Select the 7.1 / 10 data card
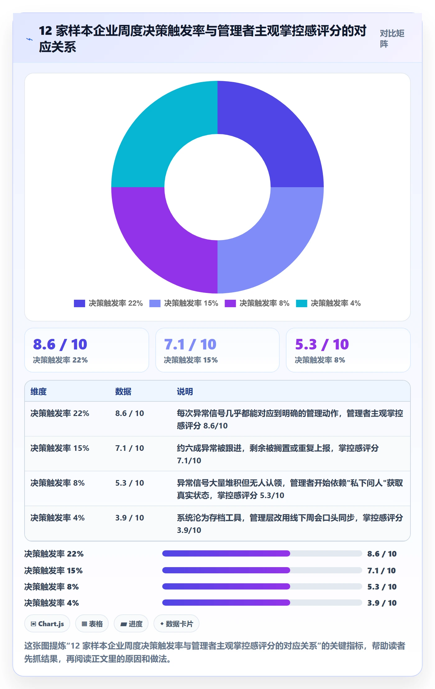This screenshot has width=435, height=689. (x=217, y=350)
